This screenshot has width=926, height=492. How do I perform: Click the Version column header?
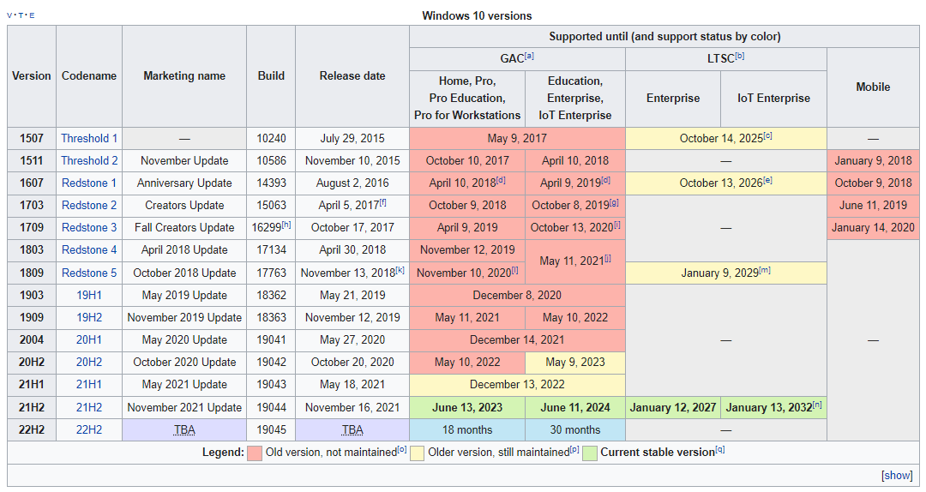click(32, 75)
